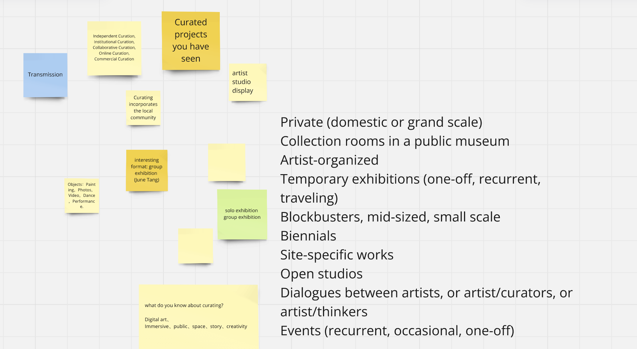Click the 'Blockbusters, mid-sized, small scale' line
This screenshot has width=637, height=349.
coord(390,217)
